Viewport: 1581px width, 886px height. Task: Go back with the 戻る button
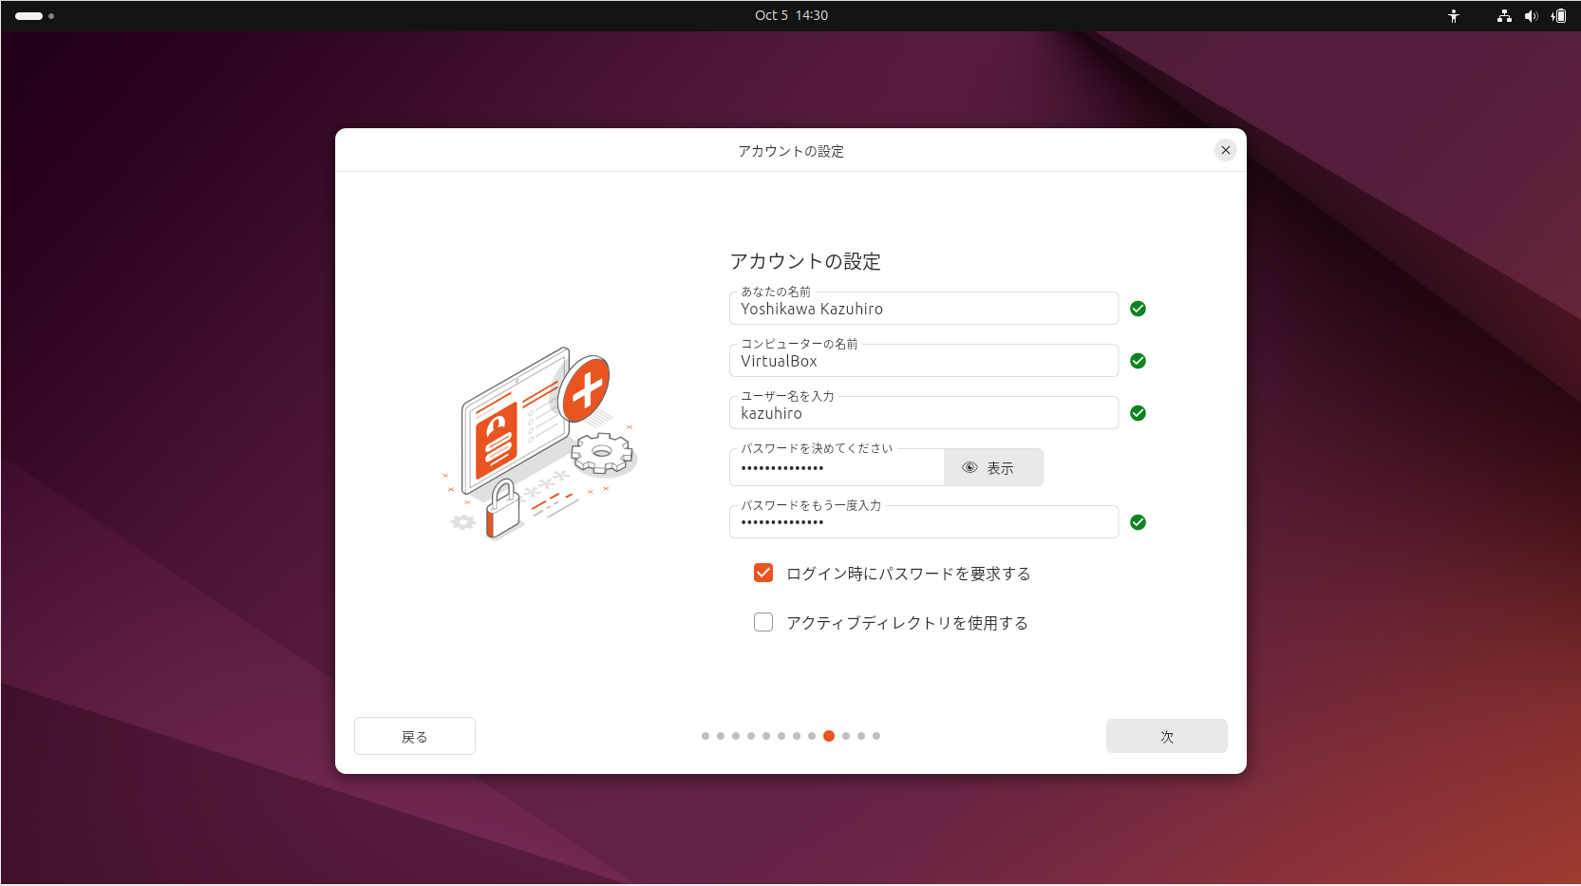click(x=415, y=736)
